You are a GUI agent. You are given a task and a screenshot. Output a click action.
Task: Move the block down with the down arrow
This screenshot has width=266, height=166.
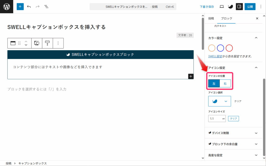(x=26, y=45)
